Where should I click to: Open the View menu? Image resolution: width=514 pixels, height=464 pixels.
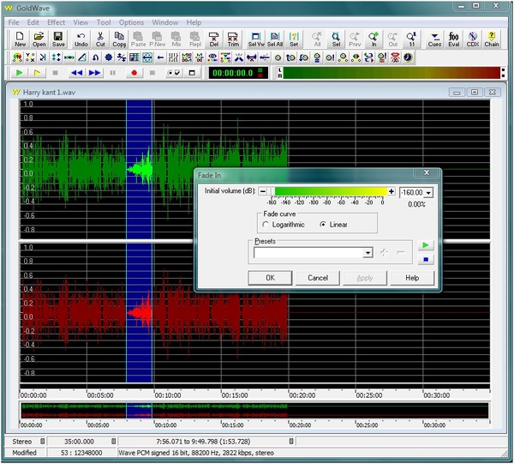click(x=81, y=22)
